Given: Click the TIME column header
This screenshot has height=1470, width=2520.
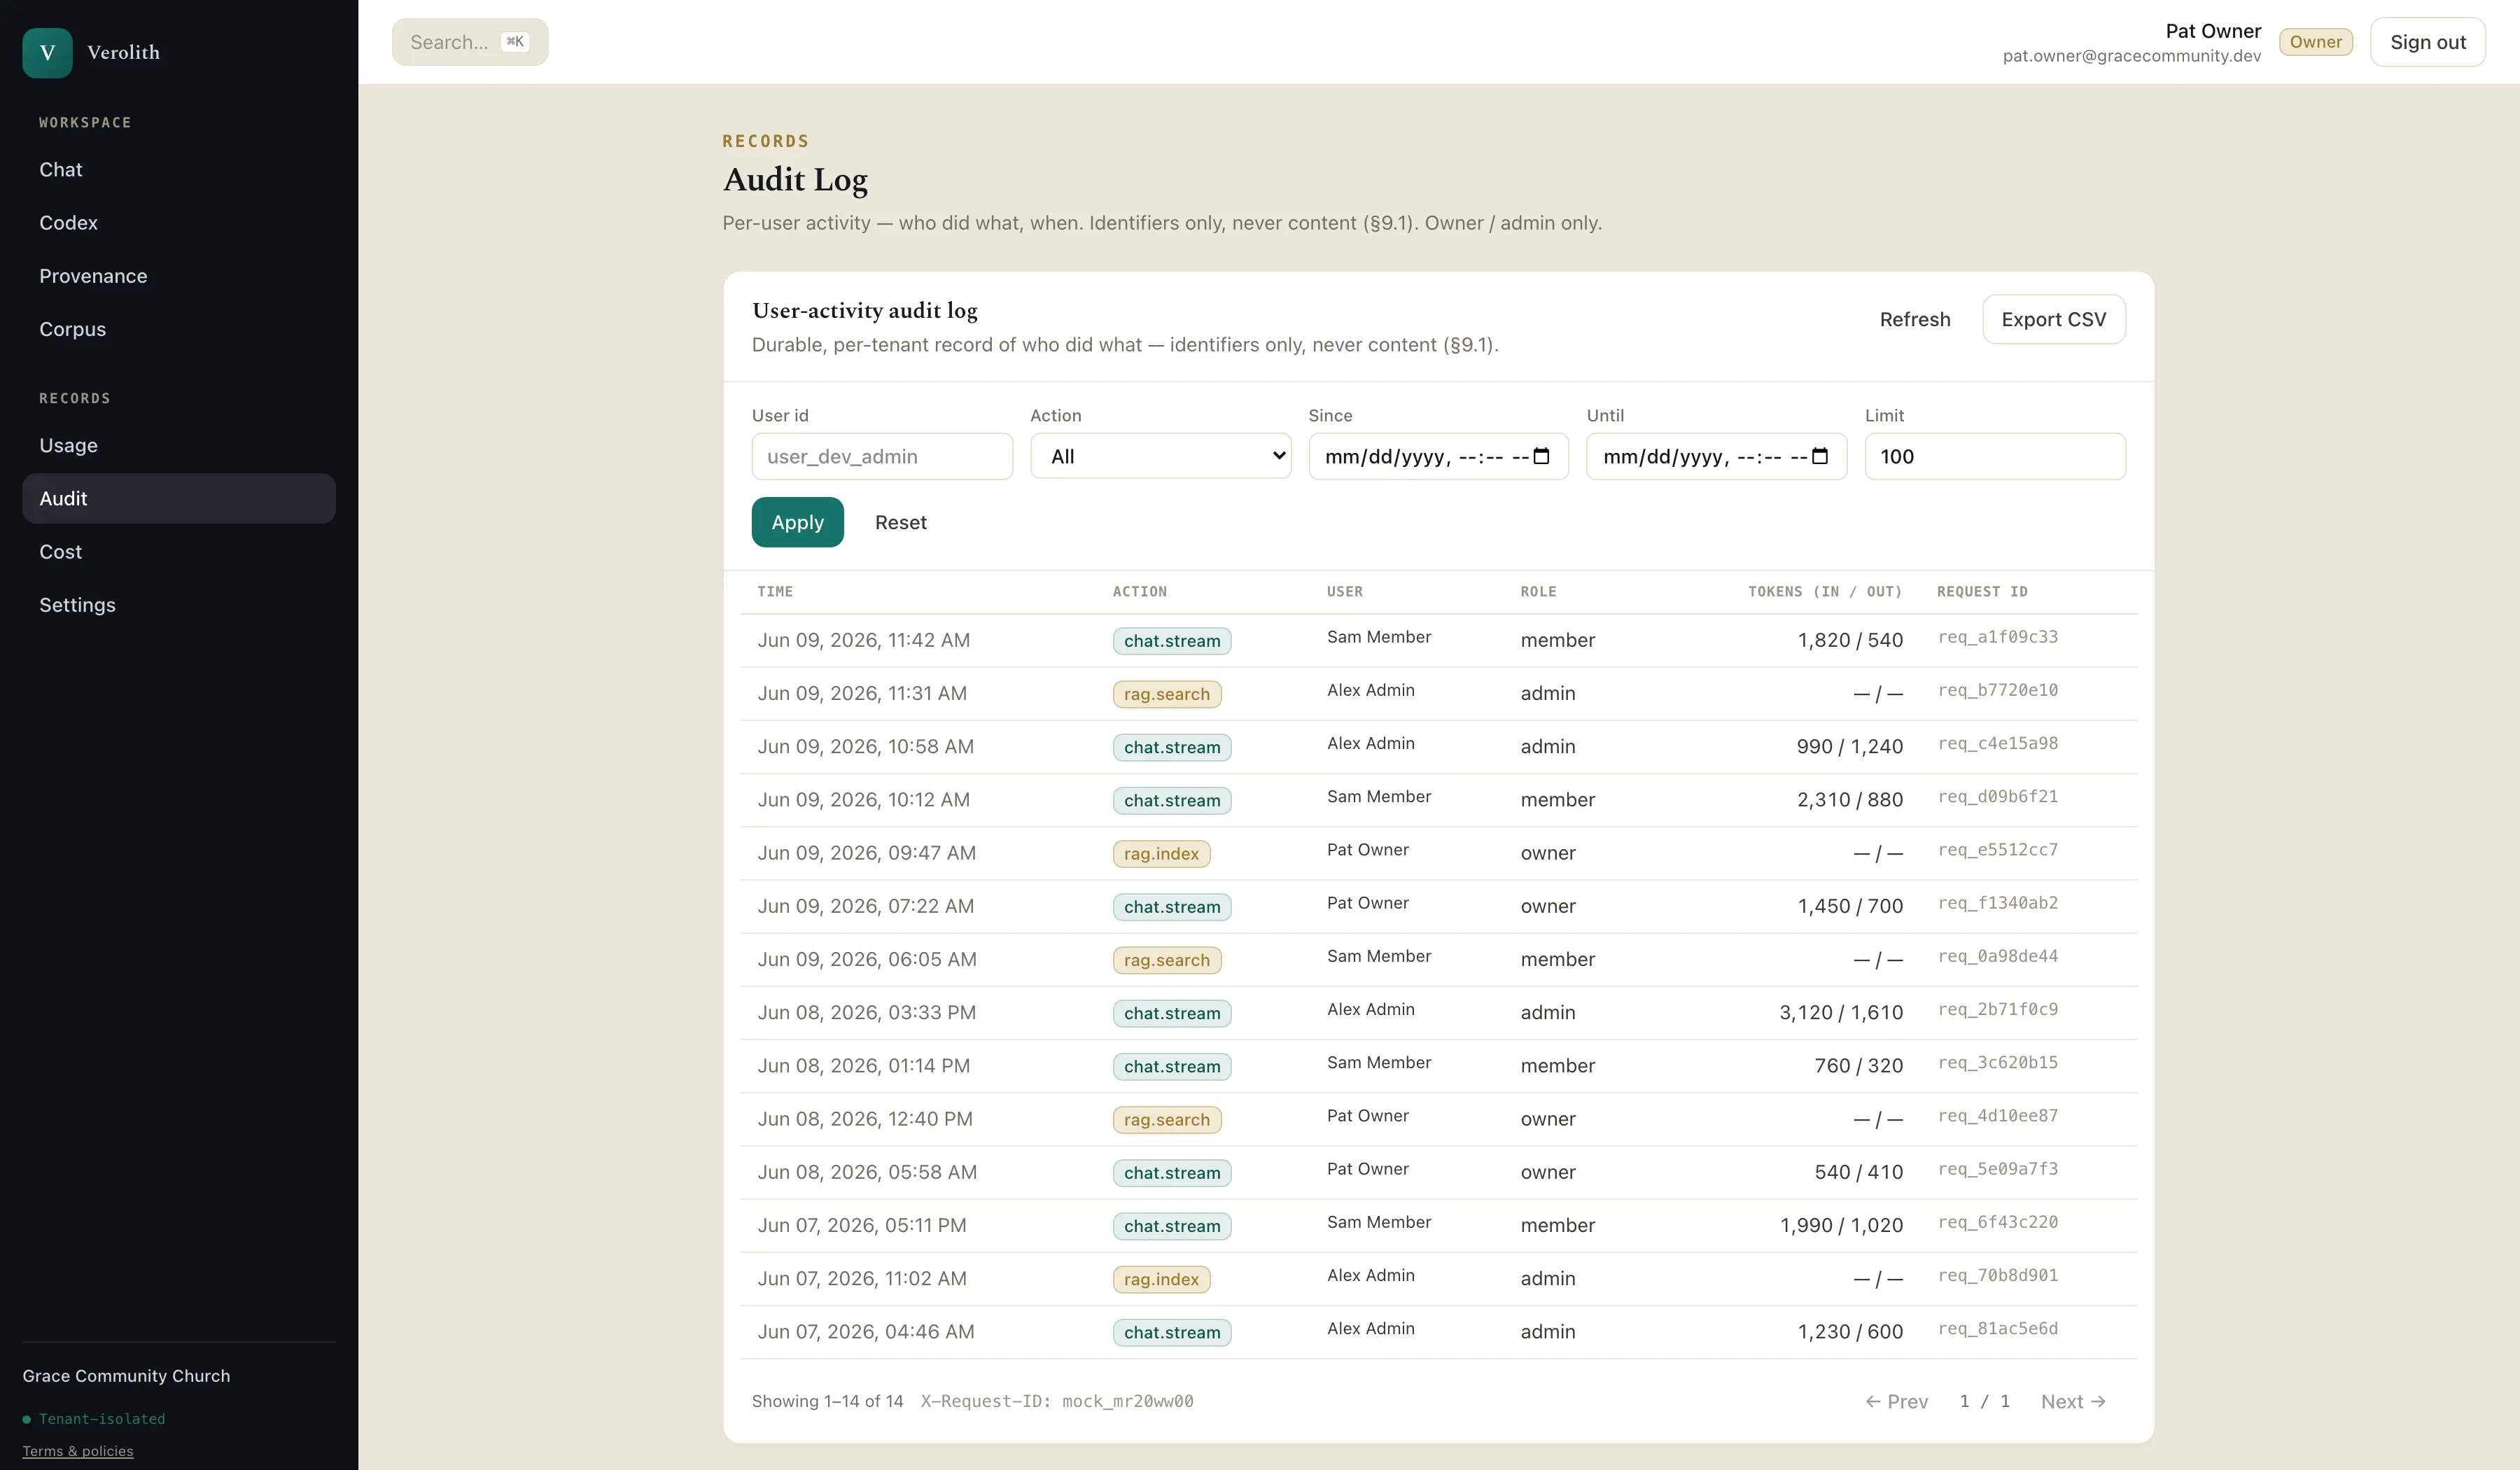Looking at the screenshot, I should point(775,591).
